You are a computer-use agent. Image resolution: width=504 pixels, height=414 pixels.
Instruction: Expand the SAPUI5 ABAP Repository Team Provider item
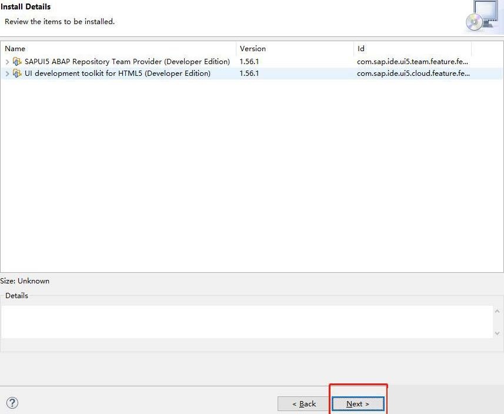pos(7,62)
